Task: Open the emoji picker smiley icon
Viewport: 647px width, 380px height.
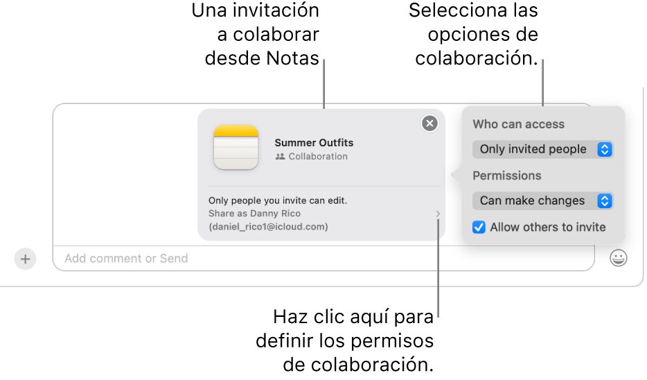Action: click(618, 259)
